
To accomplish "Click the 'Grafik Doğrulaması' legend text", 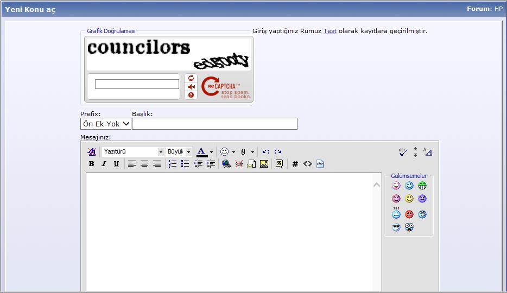I will (x=111, y=31).
